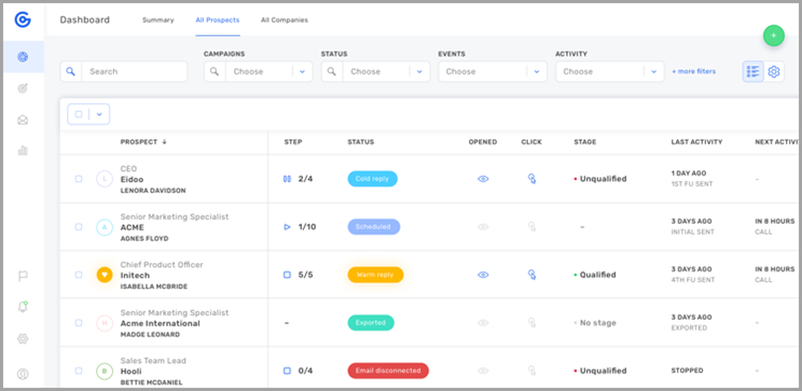Tick the select-all checkbox

tap(78, 115)
